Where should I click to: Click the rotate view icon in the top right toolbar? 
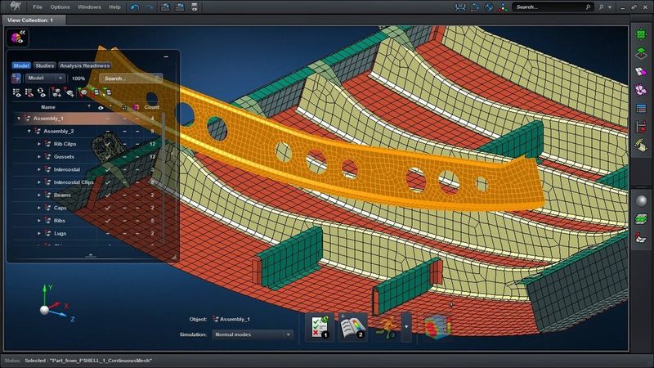(x=475, y=7)
